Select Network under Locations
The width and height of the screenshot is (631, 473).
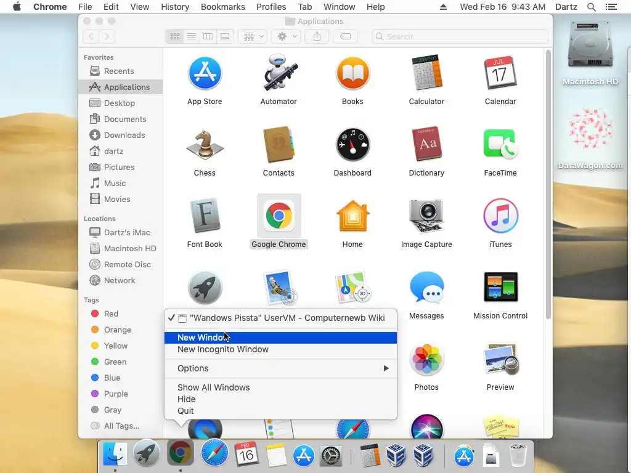tap(120, 281)
